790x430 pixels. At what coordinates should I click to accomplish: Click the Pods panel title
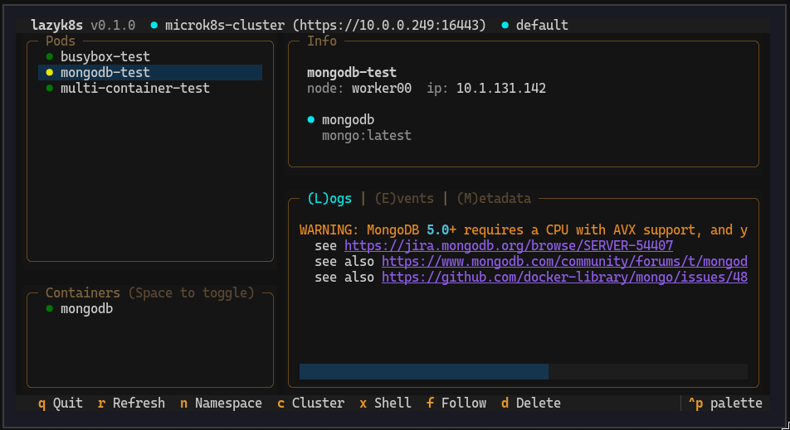point(61,41)
